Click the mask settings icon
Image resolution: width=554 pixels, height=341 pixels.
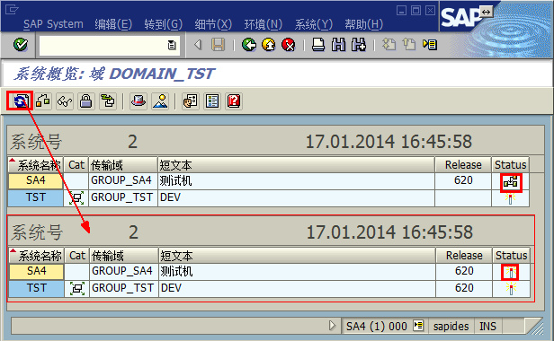(191, 101)
